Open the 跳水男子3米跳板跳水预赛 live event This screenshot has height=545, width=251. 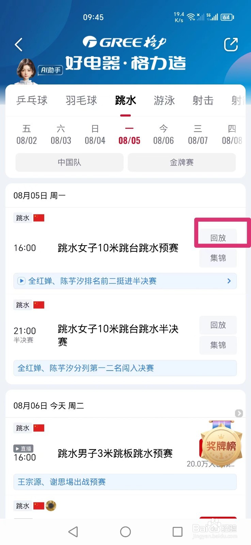pyautogui.click(x=115, y=453)
